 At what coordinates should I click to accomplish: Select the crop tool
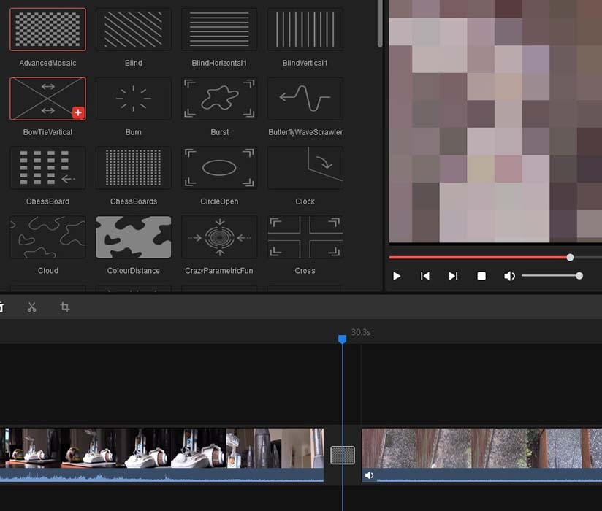point(64,307)
